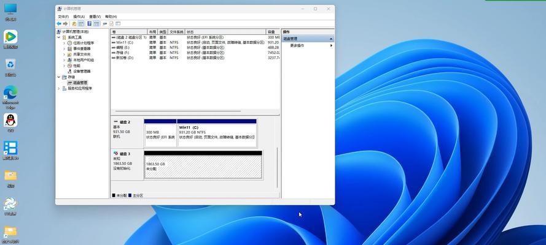
Task: Click the horizontal scrollbar under volume list
Action: [x=177, y=111]
